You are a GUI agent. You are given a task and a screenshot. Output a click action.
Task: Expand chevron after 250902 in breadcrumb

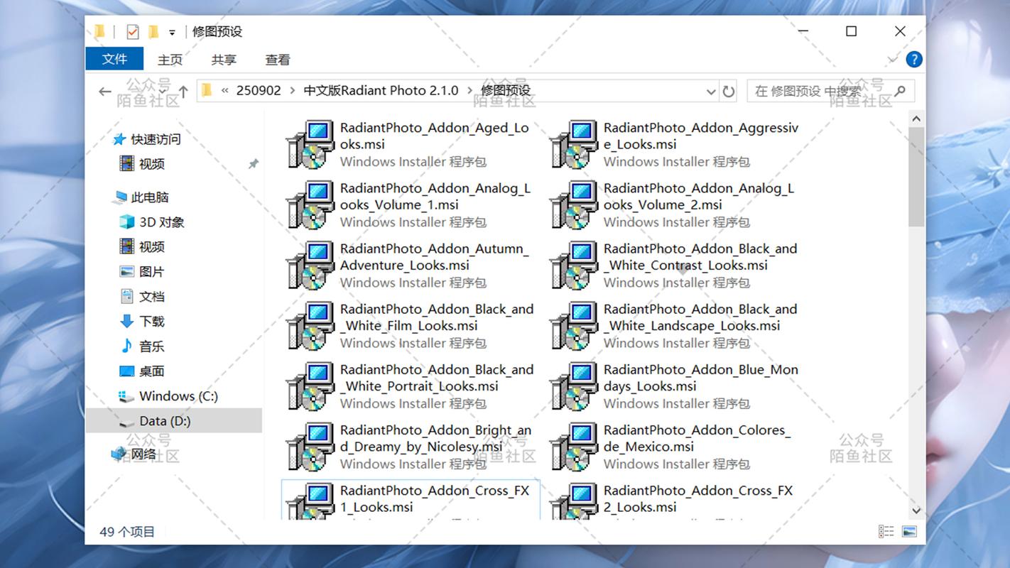[x=292, y=91]
